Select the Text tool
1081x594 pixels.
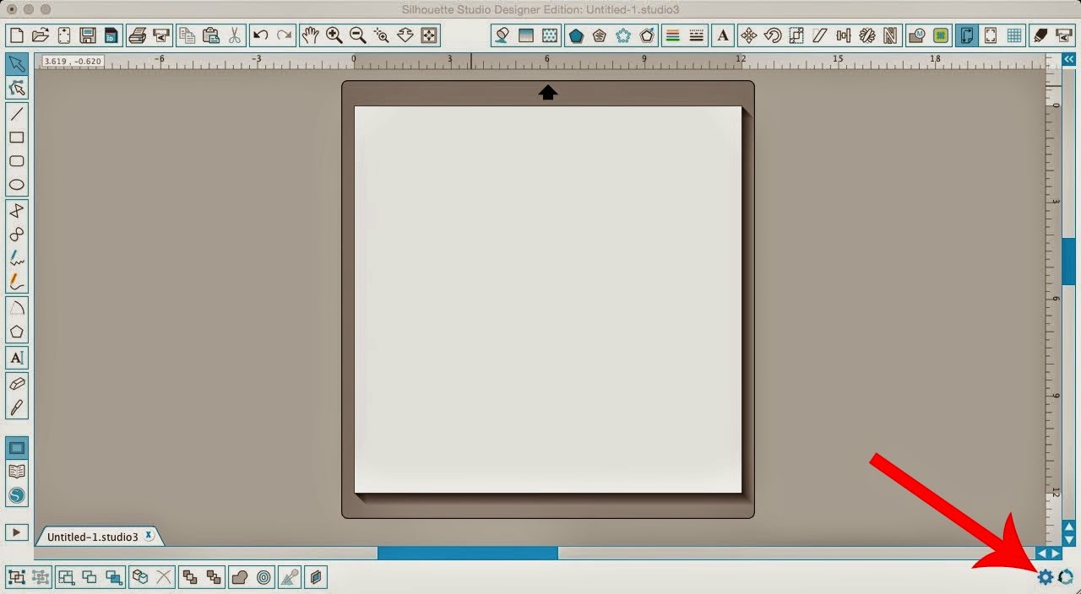click(x=17, y=358)
